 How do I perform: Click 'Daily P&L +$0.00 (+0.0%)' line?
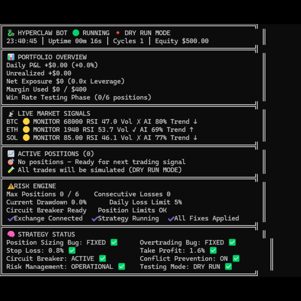coord(52,65)
